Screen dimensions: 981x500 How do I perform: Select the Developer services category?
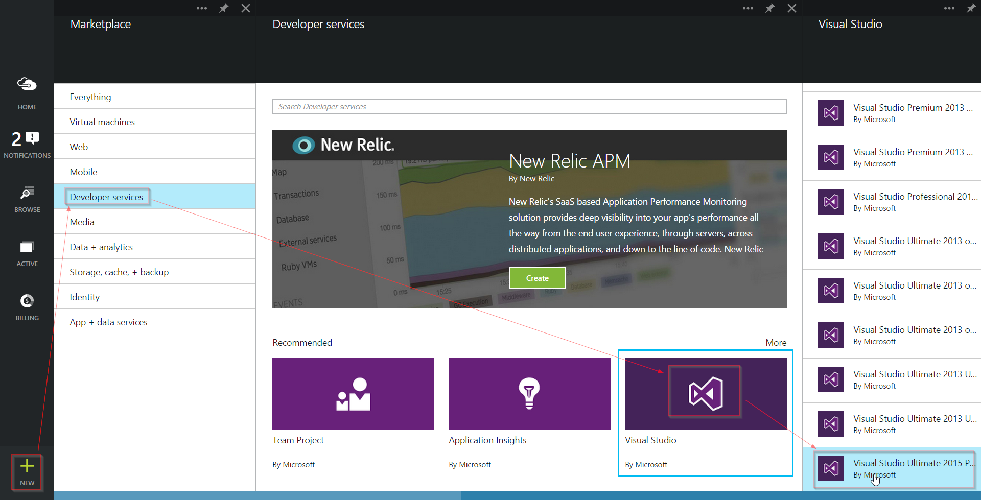[x=155, y=197]
